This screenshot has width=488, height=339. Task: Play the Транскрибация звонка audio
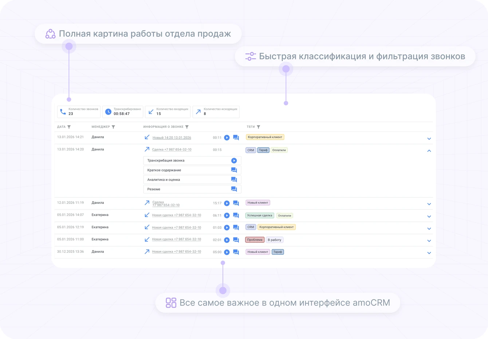click(x=234, y=161)
